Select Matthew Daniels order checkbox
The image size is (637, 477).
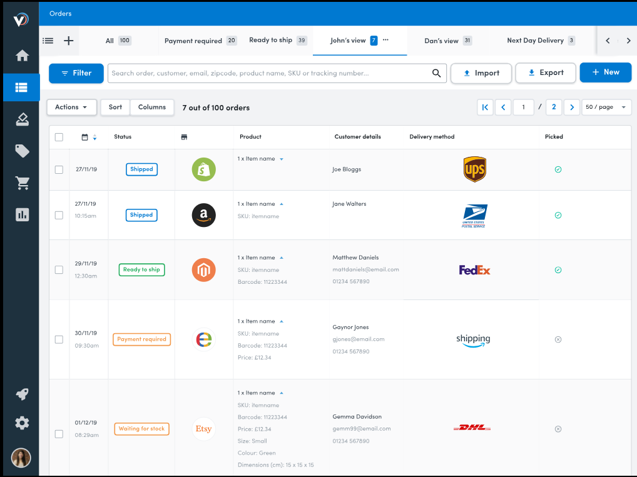(59, 270)
